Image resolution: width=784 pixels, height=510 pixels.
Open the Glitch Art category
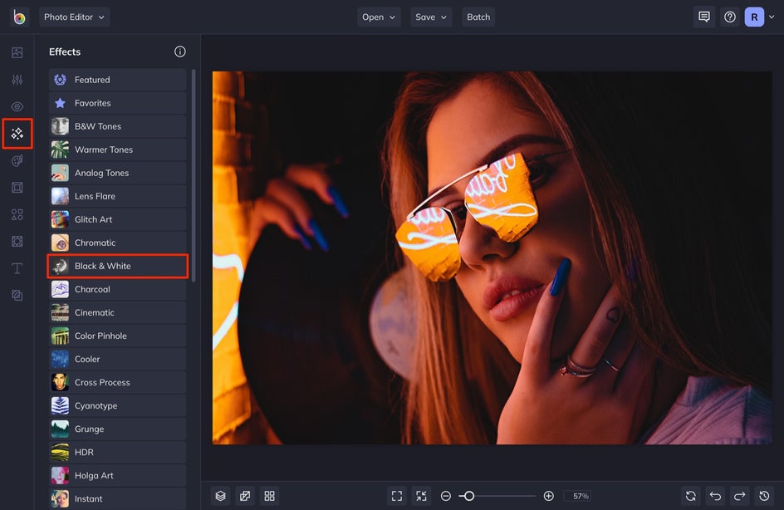pyautogui.click(x=117, y=219)
